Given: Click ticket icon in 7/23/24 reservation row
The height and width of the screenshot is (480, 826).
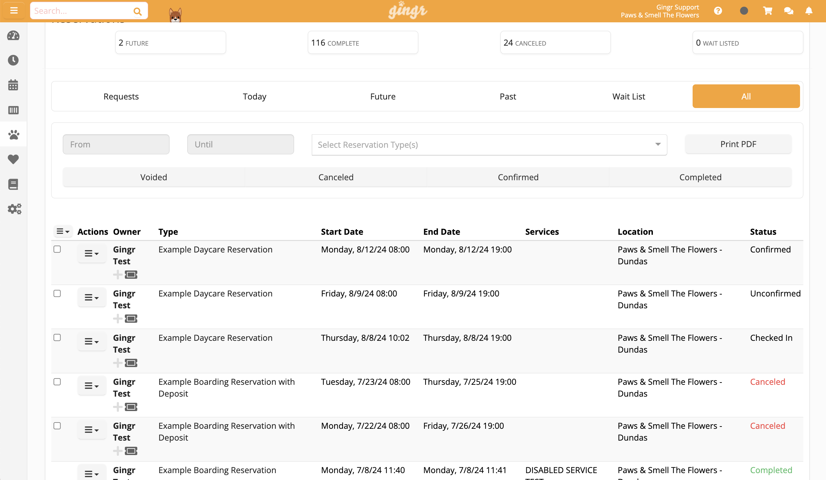Looking at the screenshot, I should 131,407.
